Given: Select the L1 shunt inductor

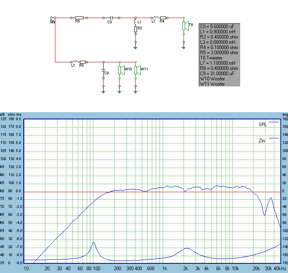Looking at the screenshot, I should 135,21.
